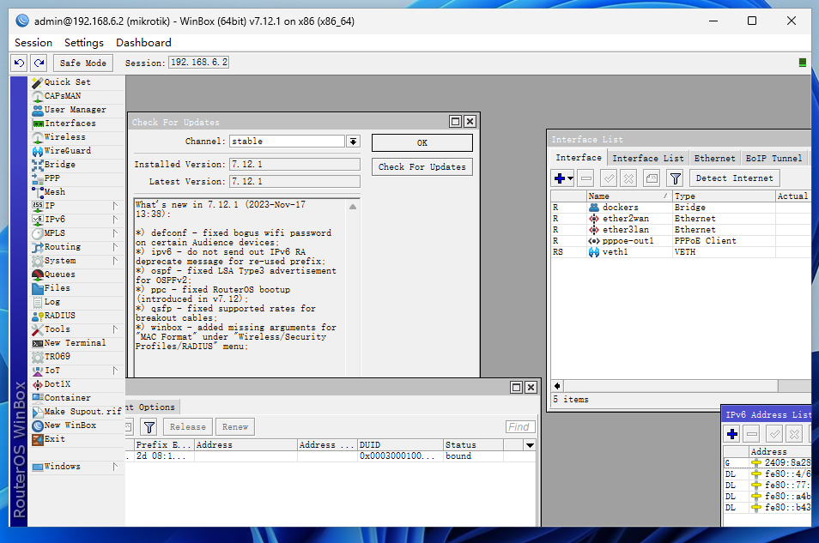Image resolution: width=819 pixels, height=543 pixels.
Task: Open User Manager in the sidebar
Action: (x=76, y=110)
